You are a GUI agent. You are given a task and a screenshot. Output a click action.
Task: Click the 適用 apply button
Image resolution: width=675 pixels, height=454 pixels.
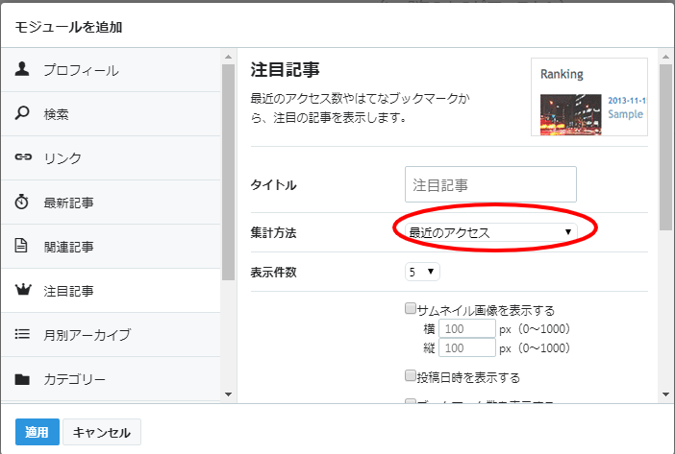(x=37, y=432)
